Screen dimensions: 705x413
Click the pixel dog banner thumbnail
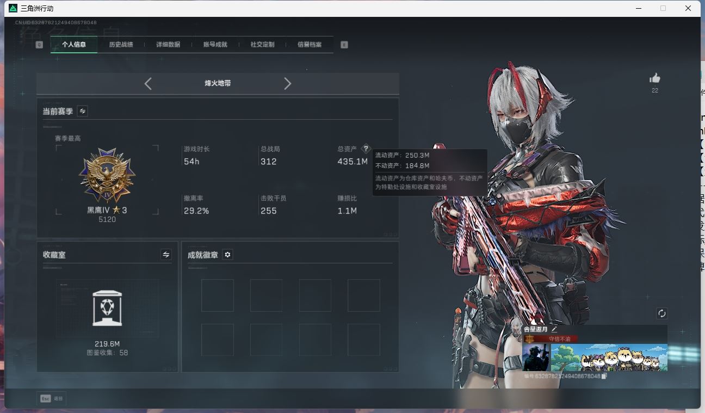point(609,357)
